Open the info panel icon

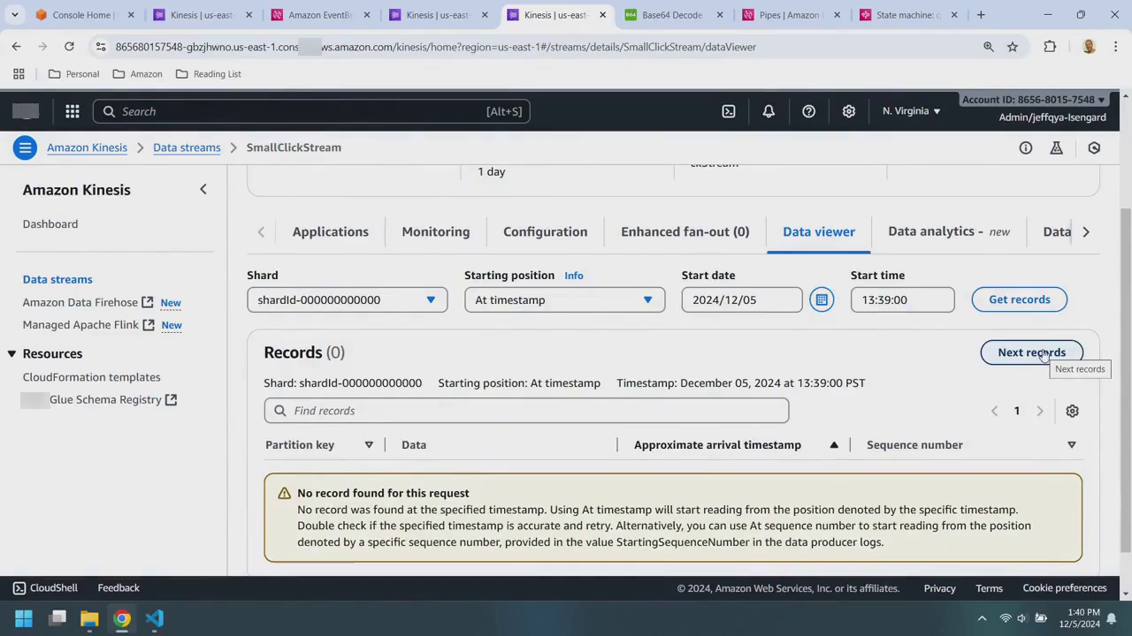[1026, 148]
